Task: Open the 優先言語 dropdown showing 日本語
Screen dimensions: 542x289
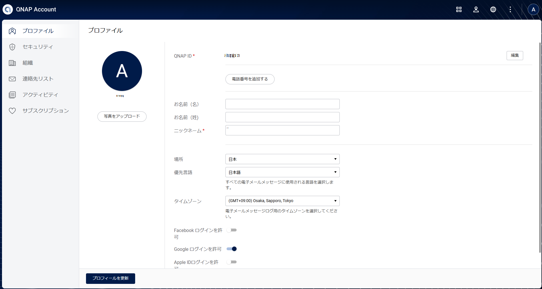Action: [282, 172]
